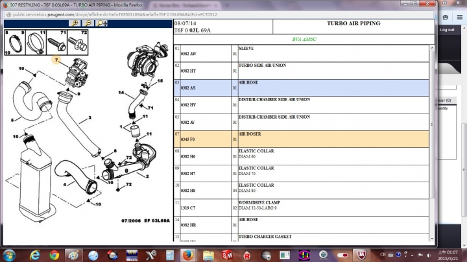
Task: Click the parts table scrollbar up arrow
Action: (x=432, y=48)
